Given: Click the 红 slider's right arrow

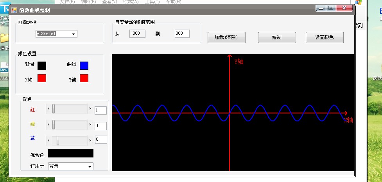Looking at the screenshot, I should coord(90,109).
